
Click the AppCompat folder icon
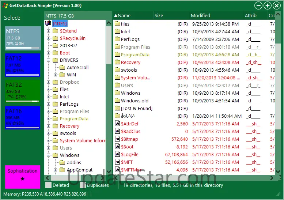[62, 170]
